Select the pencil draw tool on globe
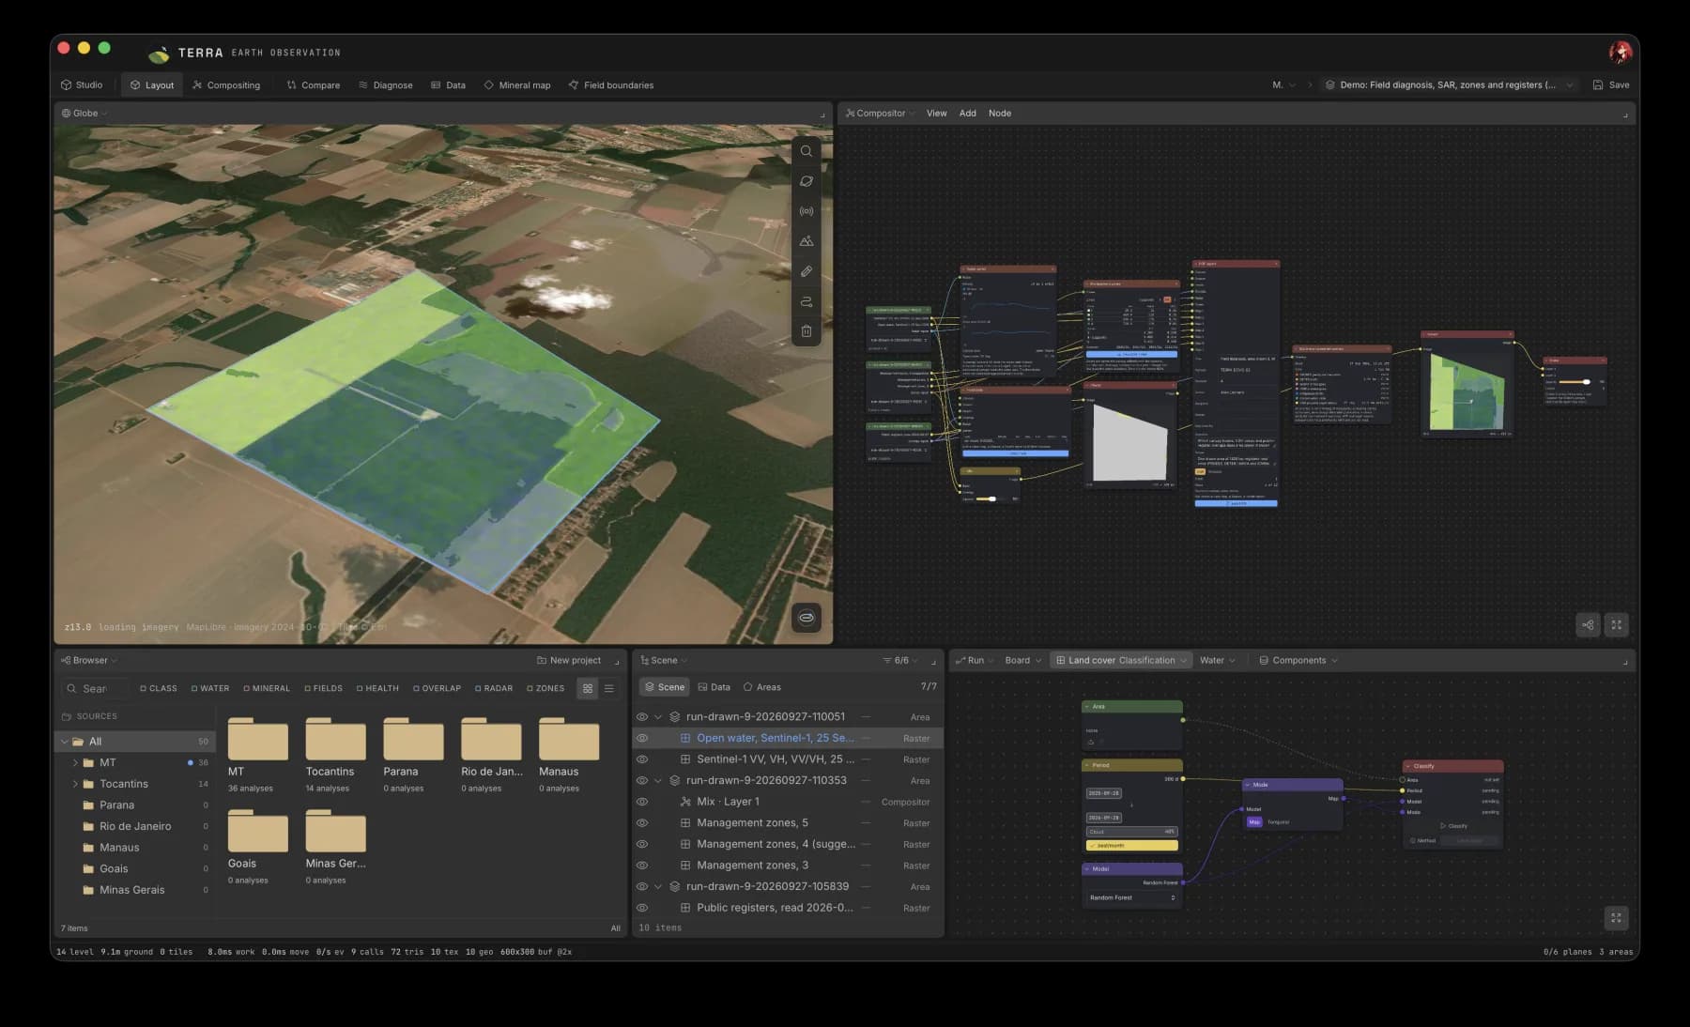This screenshot has width=1690, height=1027. pyautogui.click(x=807, y=271)
